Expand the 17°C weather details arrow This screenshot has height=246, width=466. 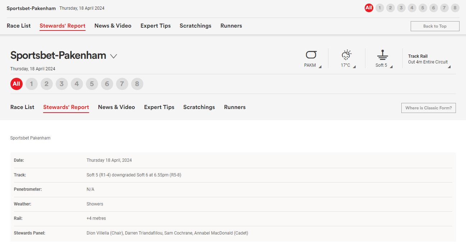(354, 67)
